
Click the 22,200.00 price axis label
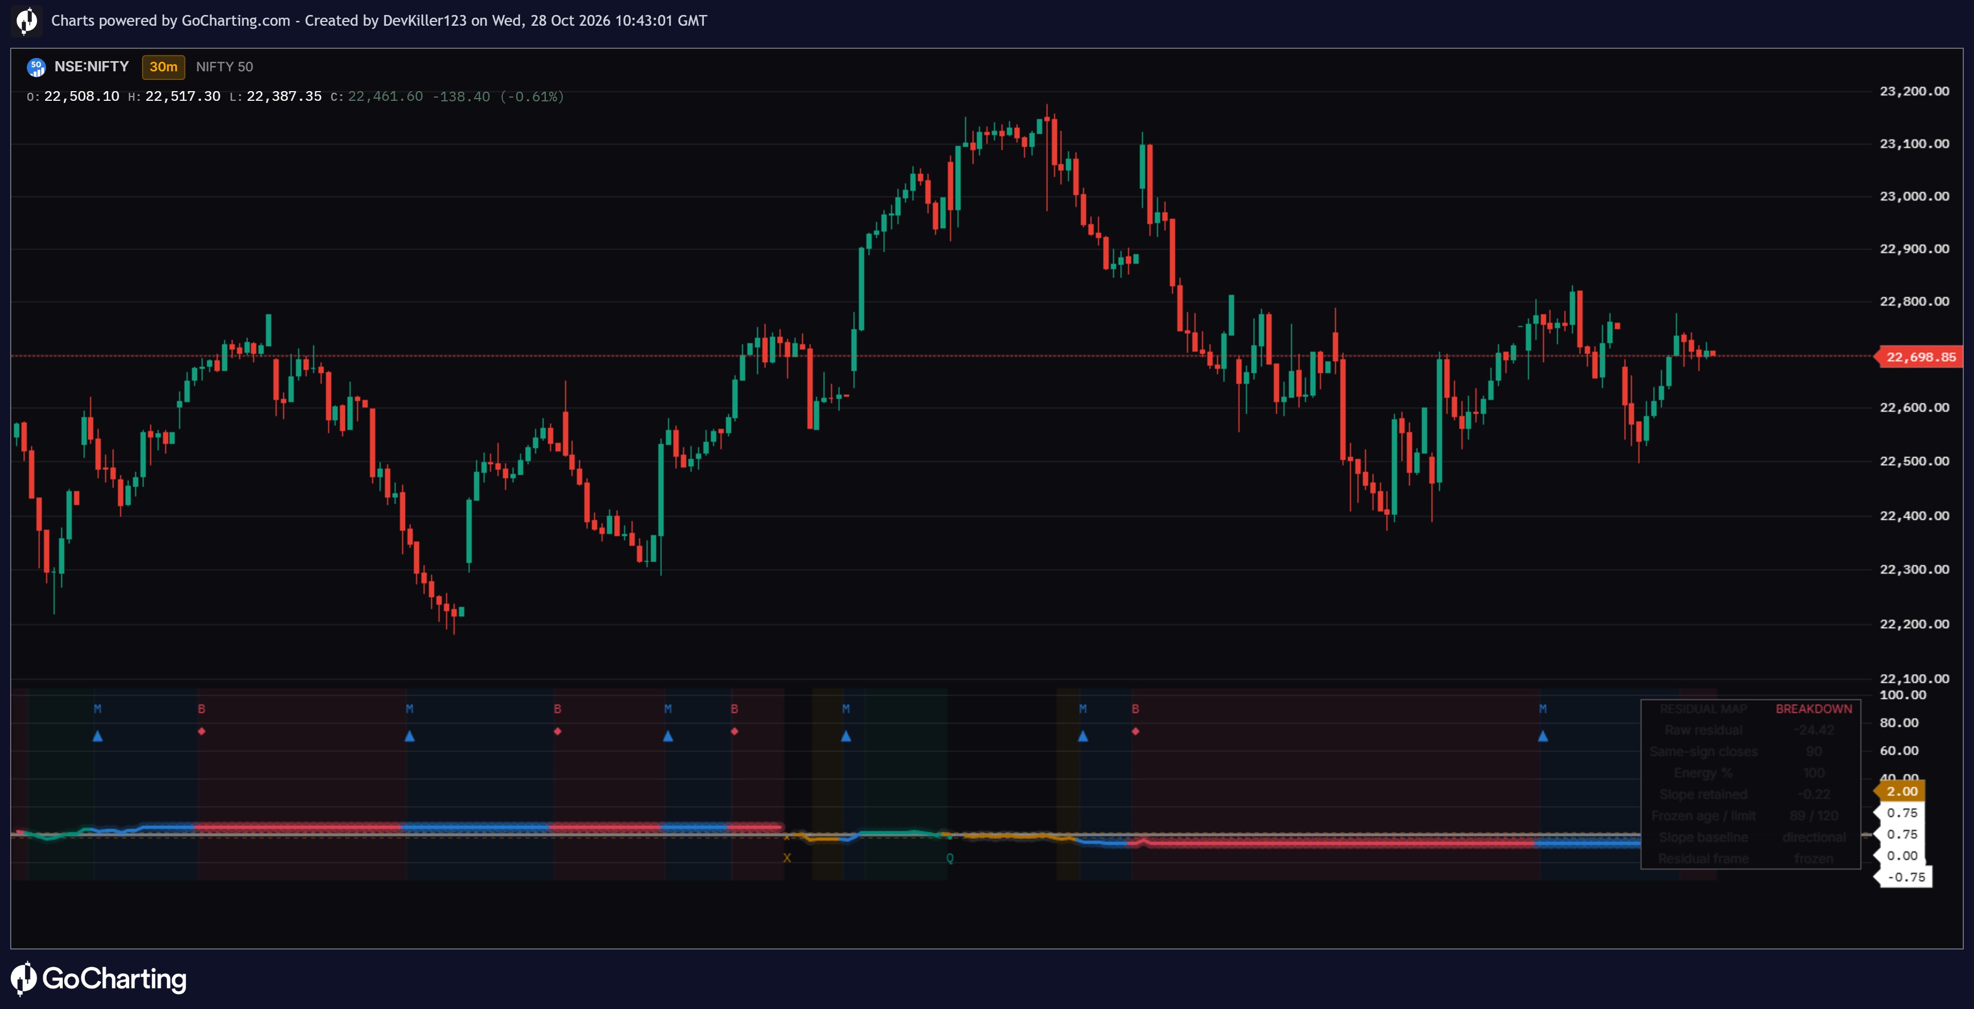tap(1914, 624)
